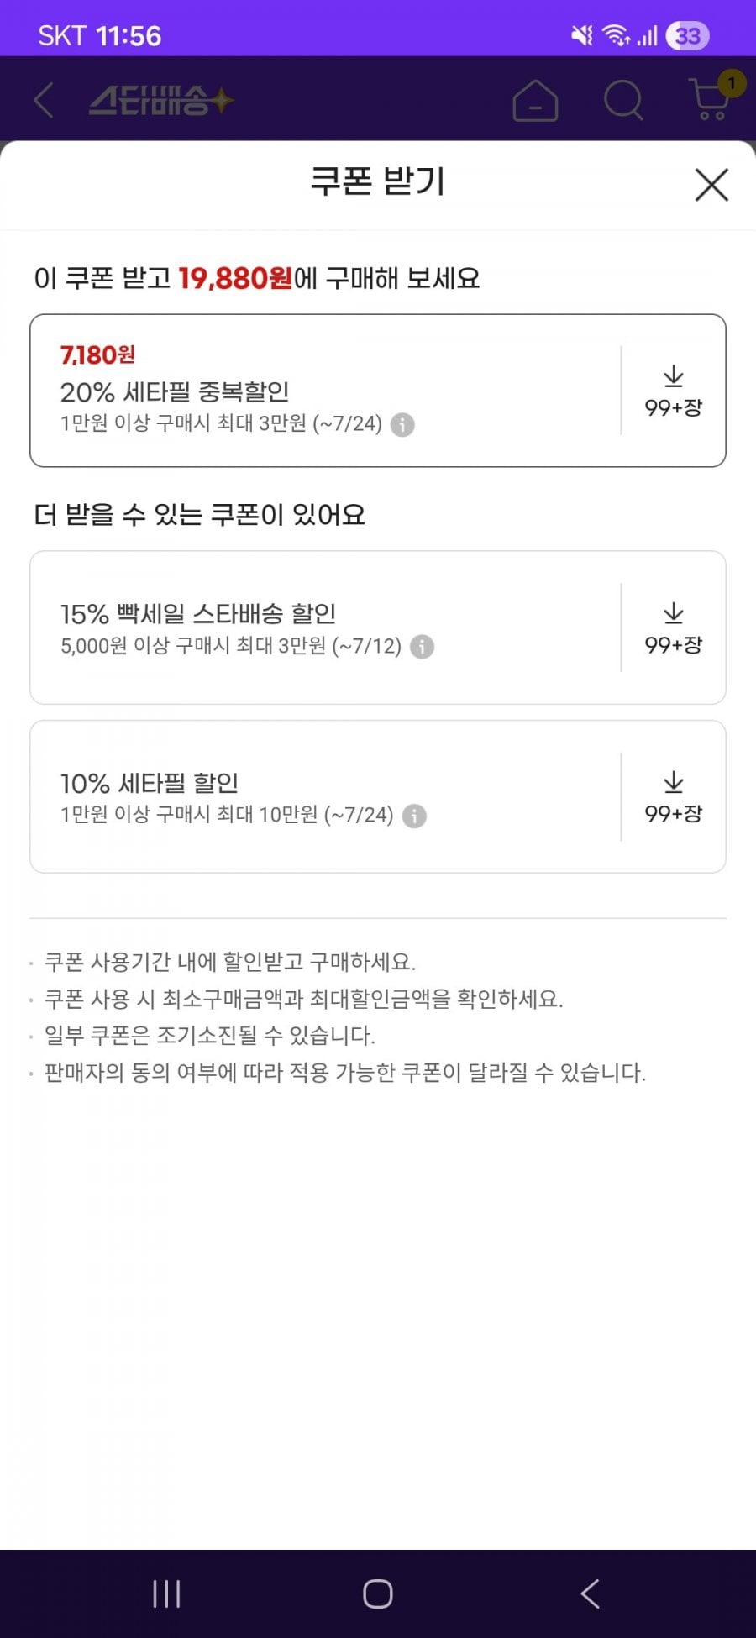
Task: Close the 쿠폰 받기 coupon sheet
Action: 711,185
